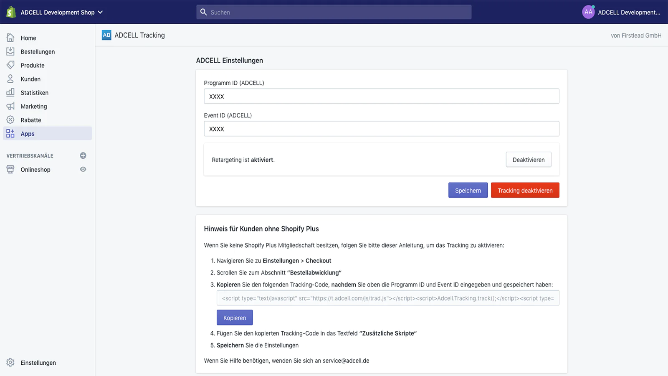Open Marketing in sidebar
This screenshot has height=376, width=668.
point(34,107)
